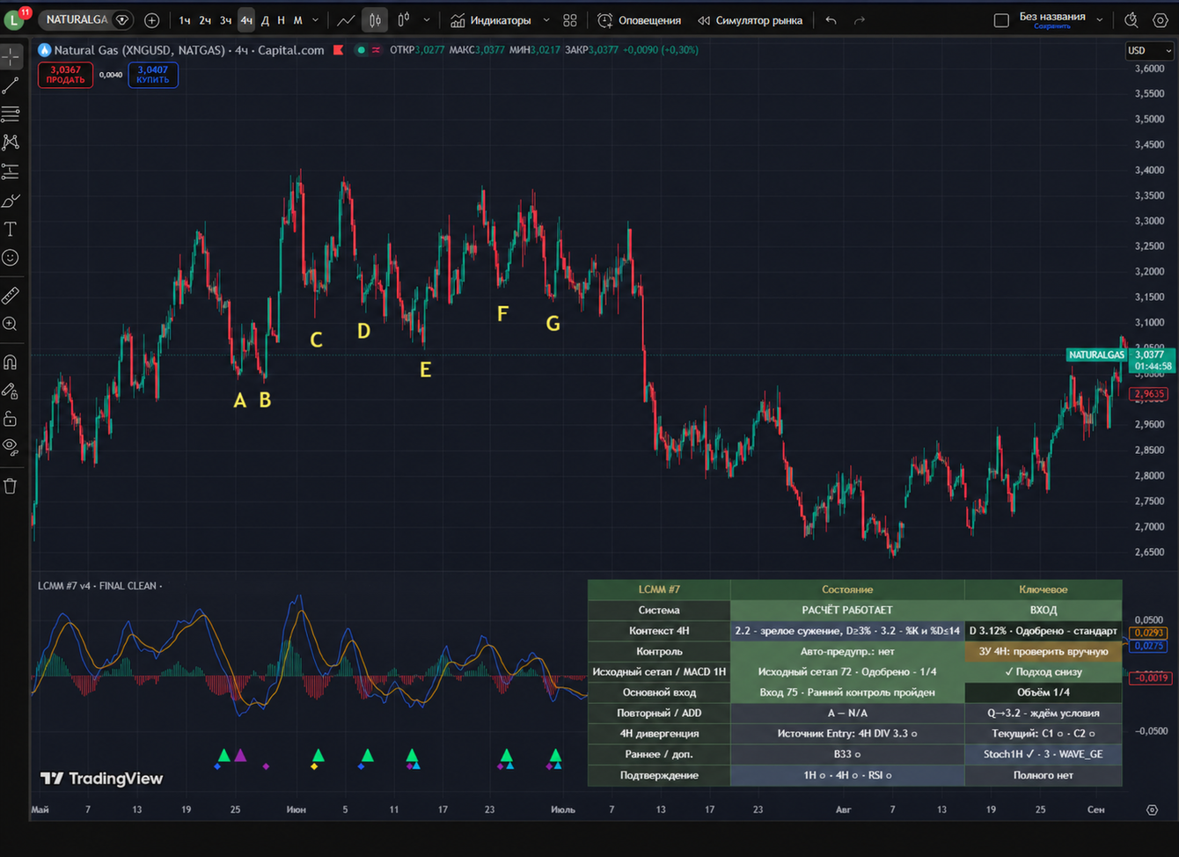Open the chart layout selector square
This screenshot has height=857, width=1179.
(x=1001, y=19)
